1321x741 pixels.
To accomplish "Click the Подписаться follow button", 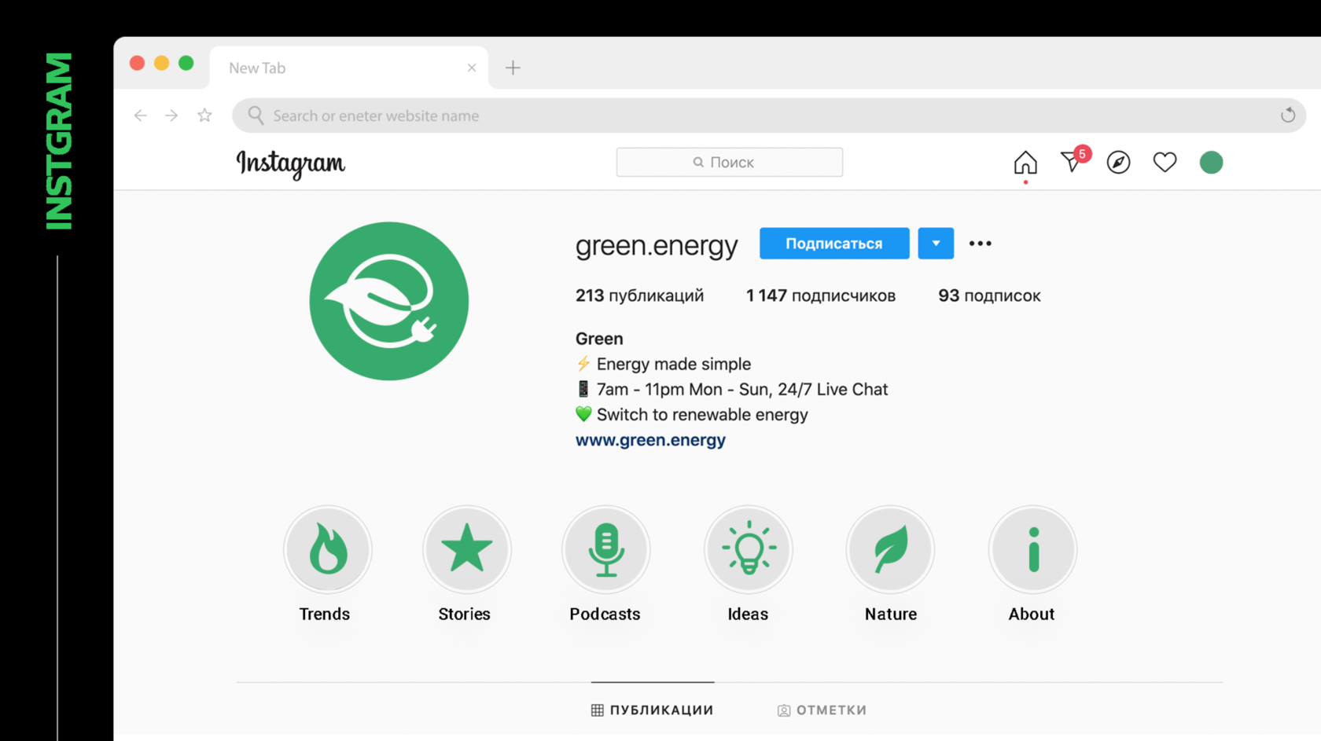I will point(834,244).
